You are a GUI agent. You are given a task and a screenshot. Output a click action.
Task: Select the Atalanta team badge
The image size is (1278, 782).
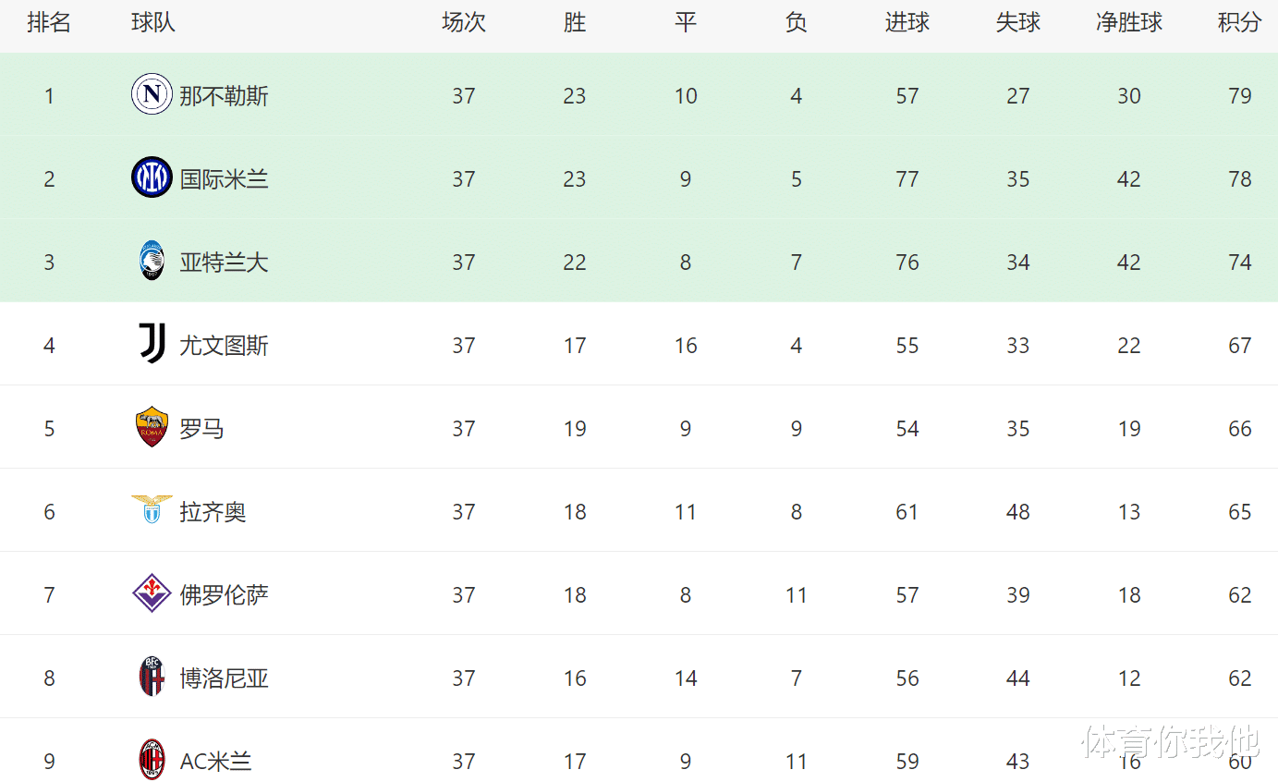pos(152,261)
